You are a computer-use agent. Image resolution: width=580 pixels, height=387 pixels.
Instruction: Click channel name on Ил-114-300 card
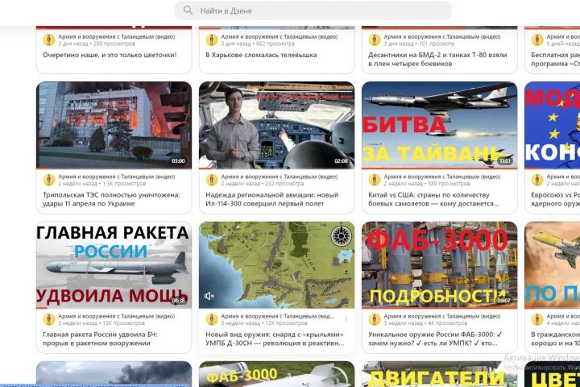click(280, 177)
